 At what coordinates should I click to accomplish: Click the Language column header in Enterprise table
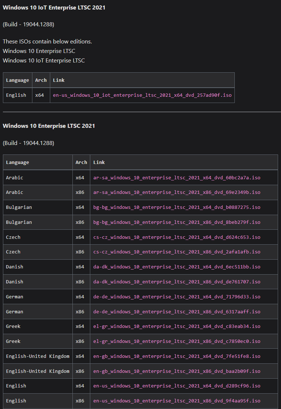[17, 163]
